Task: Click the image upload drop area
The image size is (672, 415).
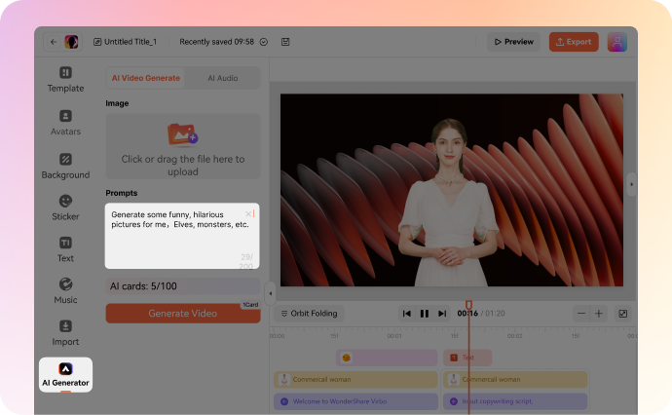Action: (183, 147)
